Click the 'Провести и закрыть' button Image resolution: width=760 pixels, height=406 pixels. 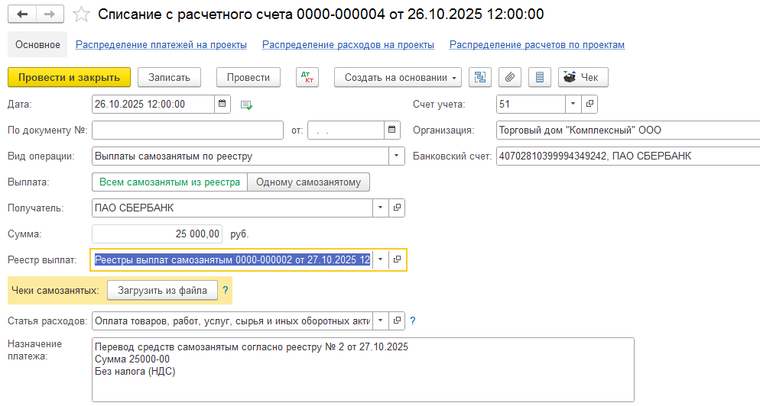click(x=69, y=77)
